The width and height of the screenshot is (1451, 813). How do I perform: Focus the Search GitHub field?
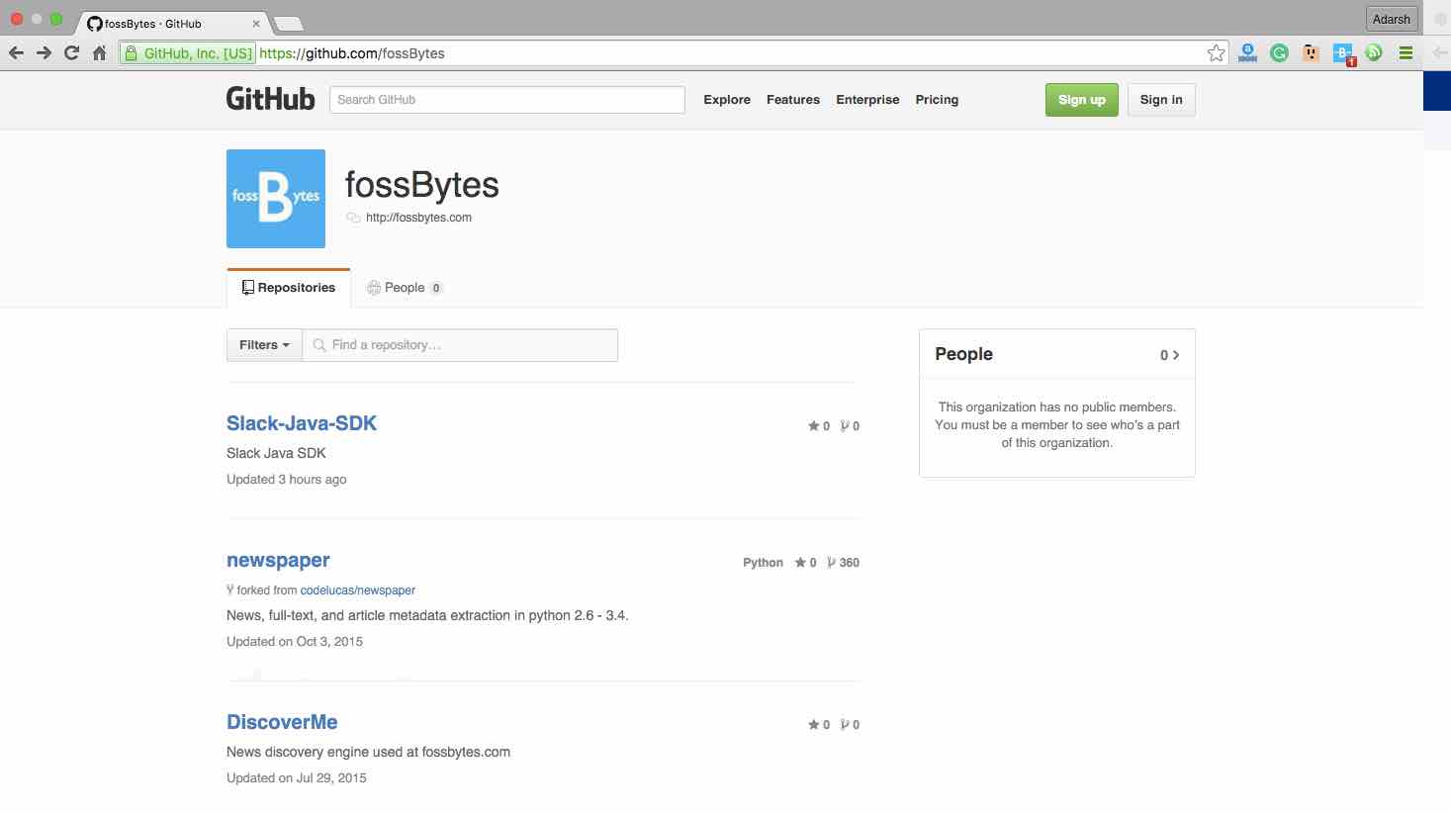[x=507, y=100]
